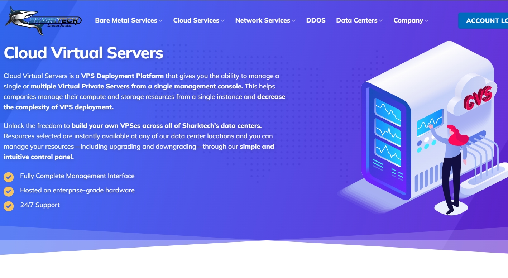Click the red CVS cloud graphic

point(476,97)
